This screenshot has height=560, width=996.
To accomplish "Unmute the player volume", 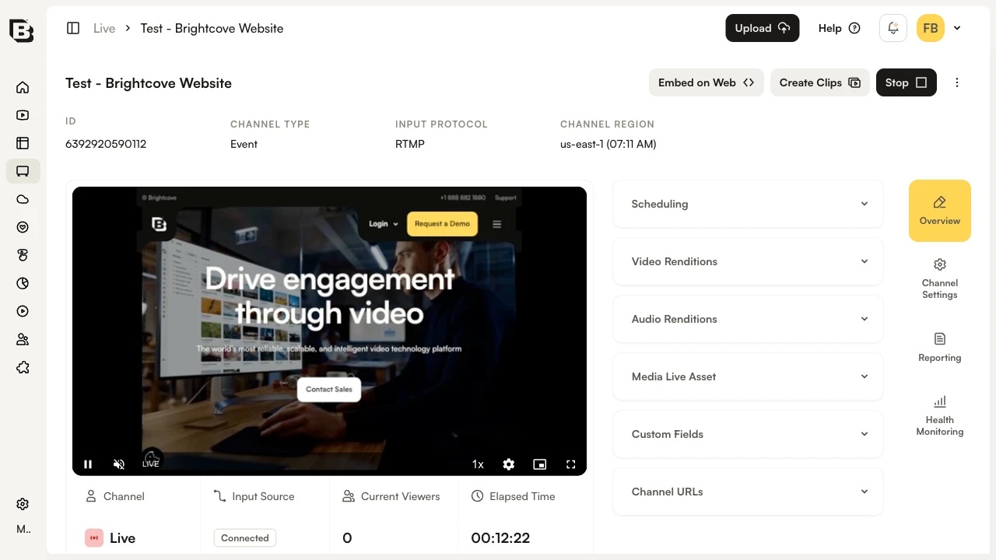I will click(x=119, y=464).
